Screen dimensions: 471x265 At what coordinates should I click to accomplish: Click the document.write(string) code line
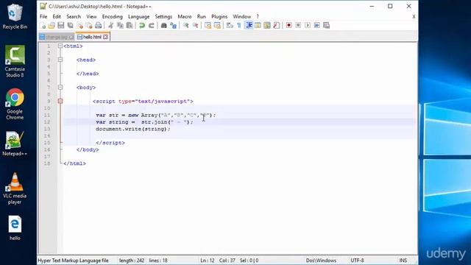pos(133,129)
